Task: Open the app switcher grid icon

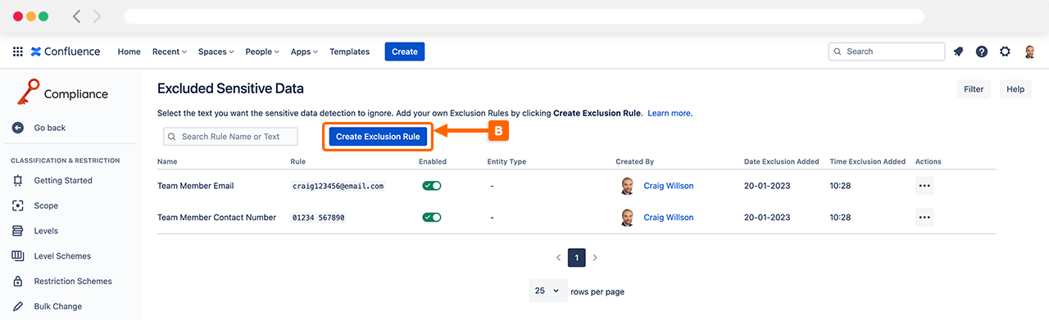Action: click(x=17, y=52)
